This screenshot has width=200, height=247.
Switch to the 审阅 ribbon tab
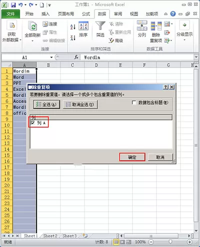coord(118,14)
